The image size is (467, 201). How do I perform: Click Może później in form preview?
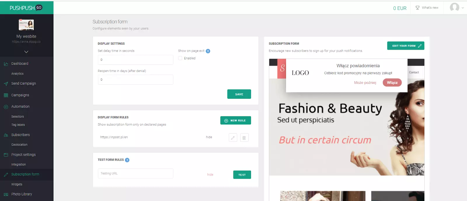coord(365,83)
